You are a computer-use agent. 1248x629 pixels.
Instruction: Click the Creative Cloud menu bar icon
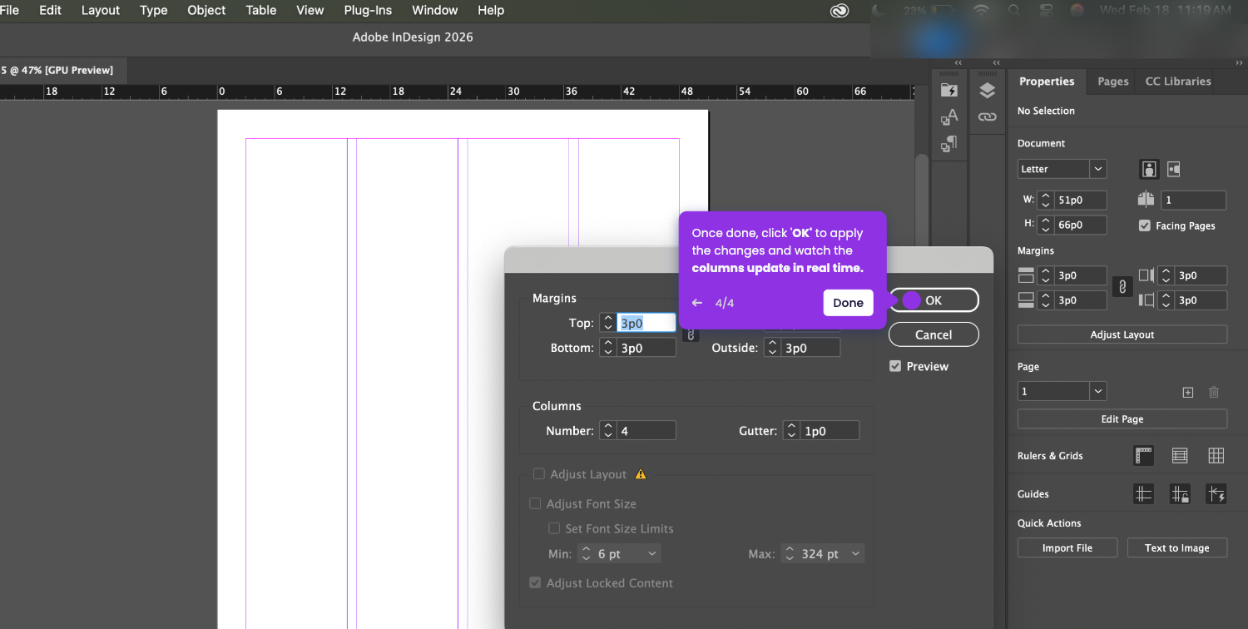(x=839, y=11)
